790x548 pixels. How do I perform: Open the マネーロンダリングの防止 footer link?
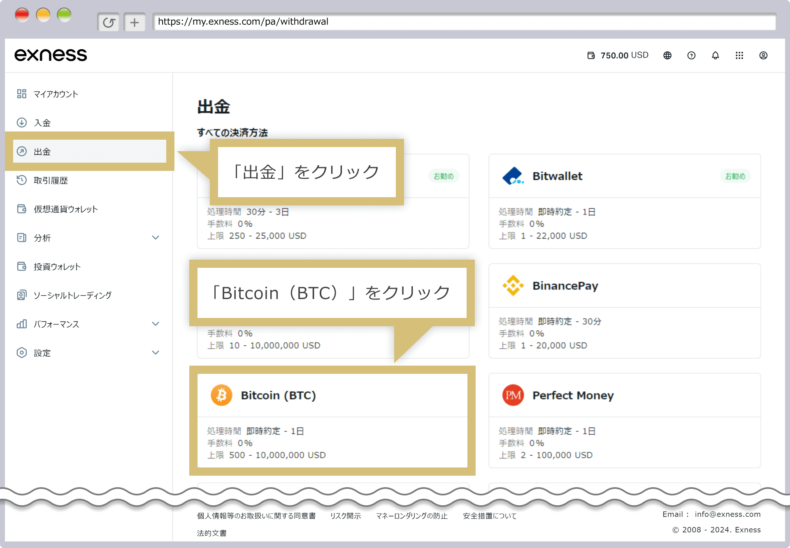tap(412, 516)
